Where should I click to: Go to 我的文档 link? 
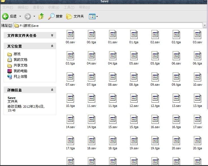click(20, 60)
